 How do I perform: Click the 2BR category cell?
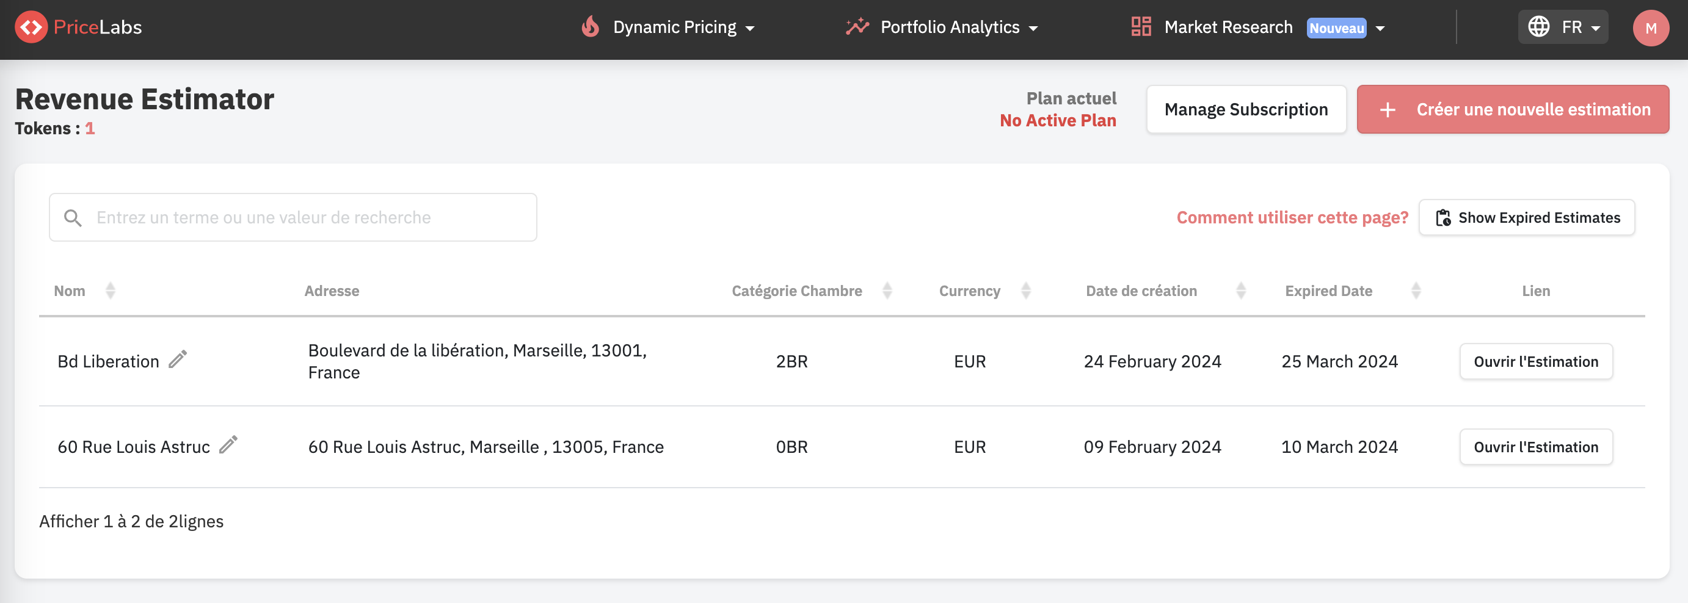click(x=791, y=361)
